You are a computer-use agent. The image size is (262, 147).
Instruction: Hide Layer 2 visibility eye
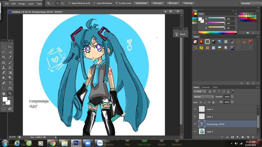pyautogui.click(x=195, y=109)
